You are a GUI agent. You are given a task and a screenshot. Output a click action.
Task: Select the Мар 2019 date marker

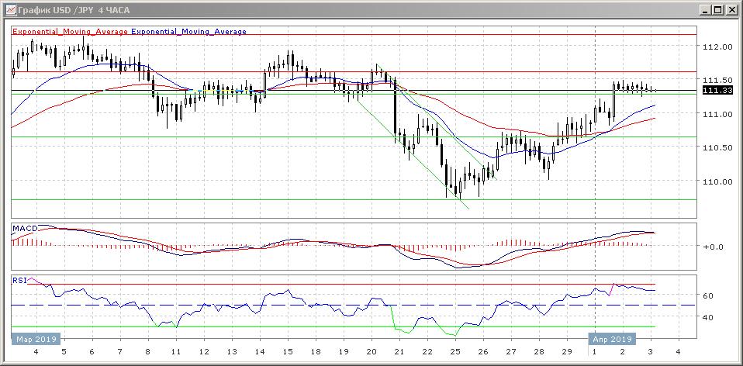point(33,339)
